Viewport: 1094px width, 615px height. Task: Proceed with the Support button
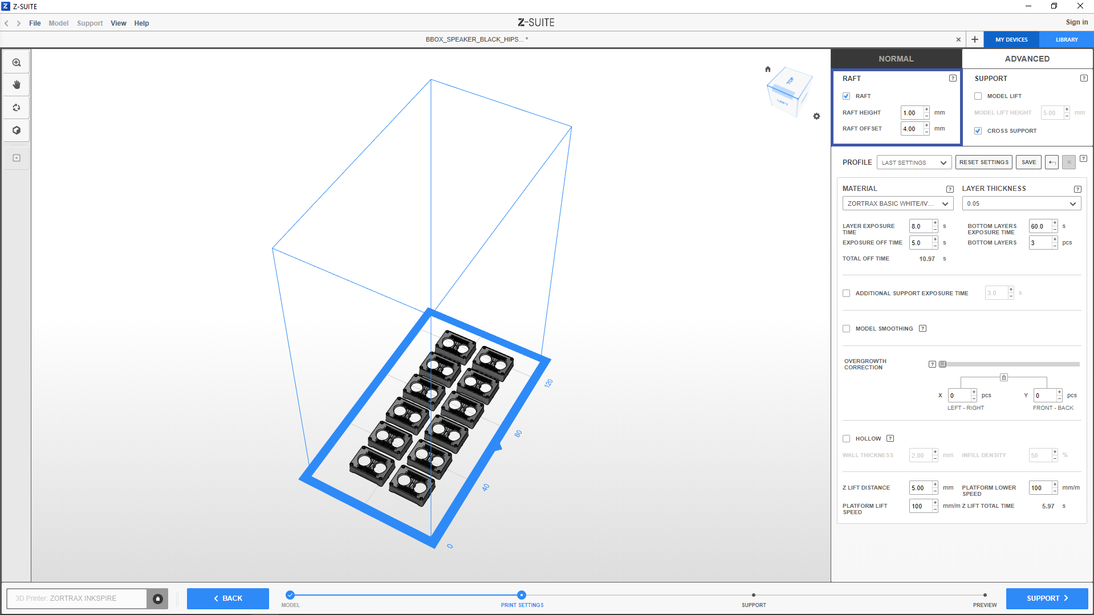tap(1047, 598)
